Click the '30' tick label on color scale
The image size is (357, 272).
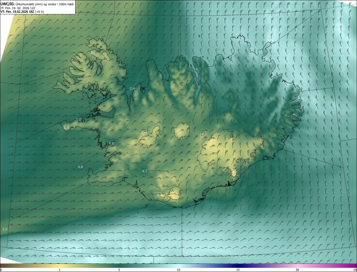click(x=297, y=270)
